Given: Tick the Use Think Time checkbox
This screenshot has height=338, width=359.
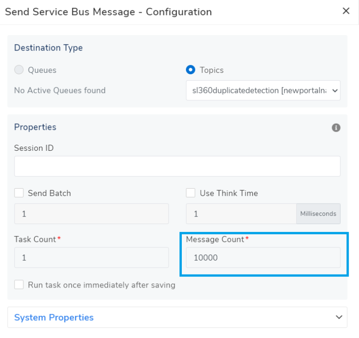Looking at the screenshot, I should (x=191, y=193).
